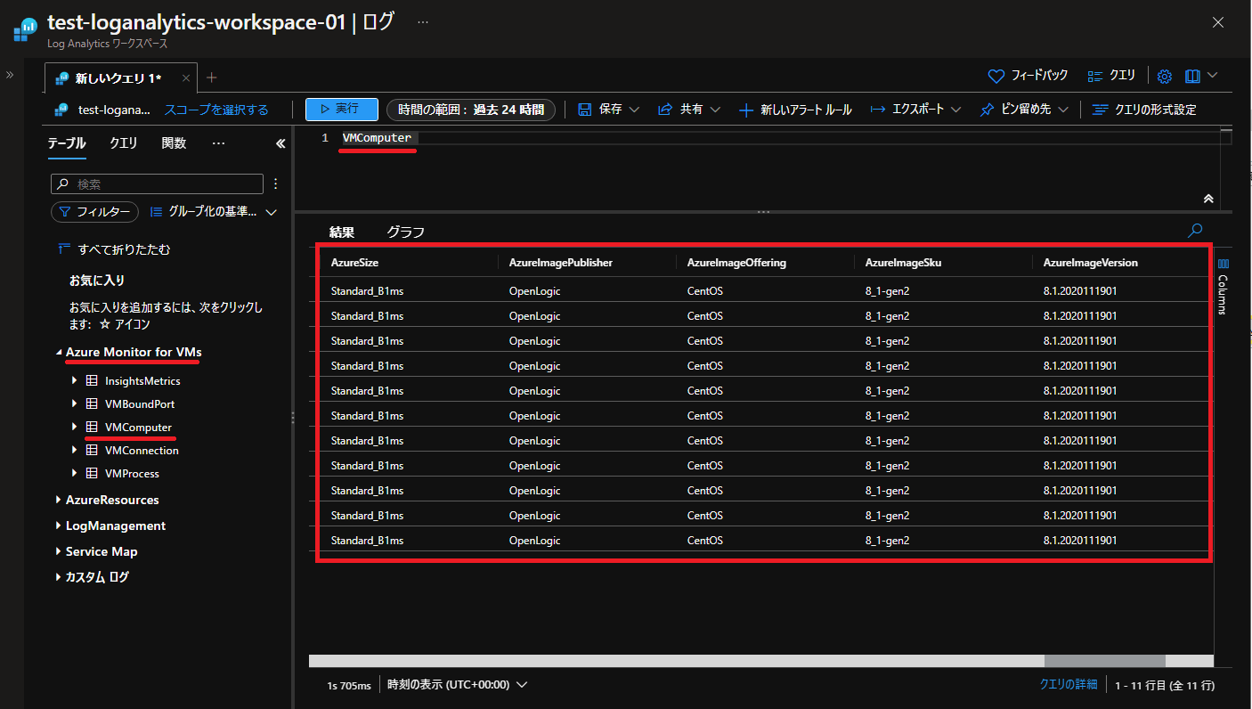The height and width of the screenshot is (709, 1252).
Task: Focus the 検索 input field
Action: pos(157,183)
